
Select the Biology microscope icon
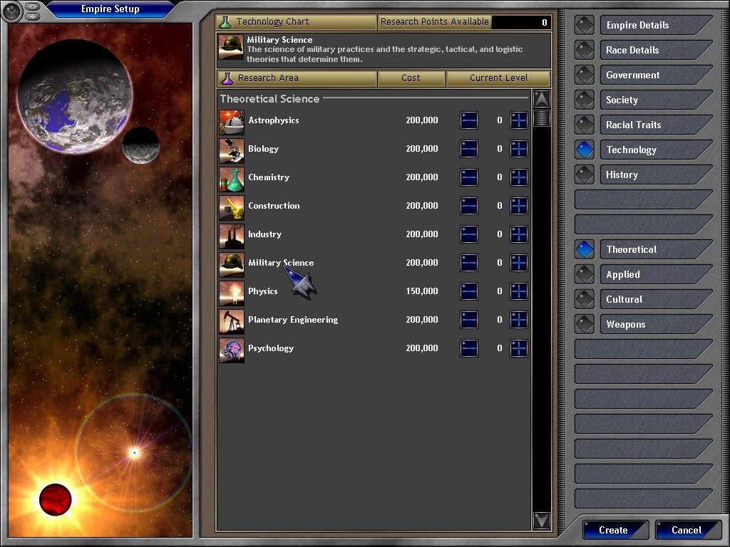pyautogui.click(x=232, y=150)
